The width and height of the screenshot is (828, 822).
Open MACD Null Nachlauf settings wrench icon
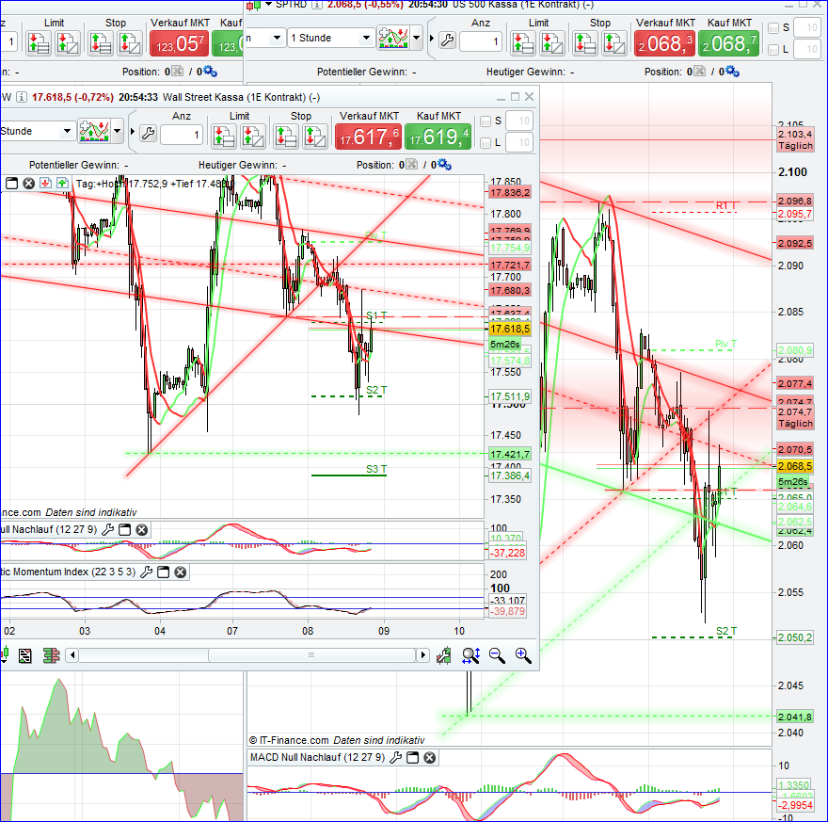[396, 758]
